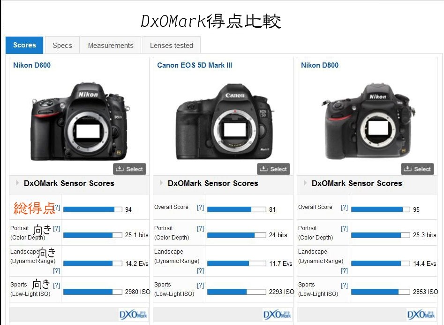The image size is (444, 325).
Task: Open Canon EOS 5D Mark III link
Action: [195, 65]
